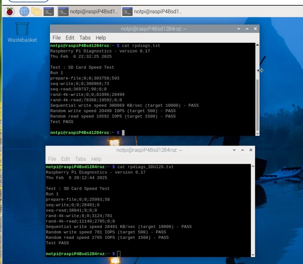The width and height of the screenshot is (303, 264).
Task: Click the lower terminal title bar text
Action: click(x=150, y=150)
